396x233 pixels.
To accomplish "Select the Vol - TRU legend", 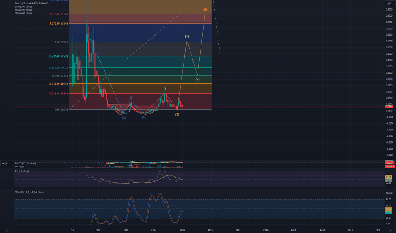I will (x=20, y=166).
